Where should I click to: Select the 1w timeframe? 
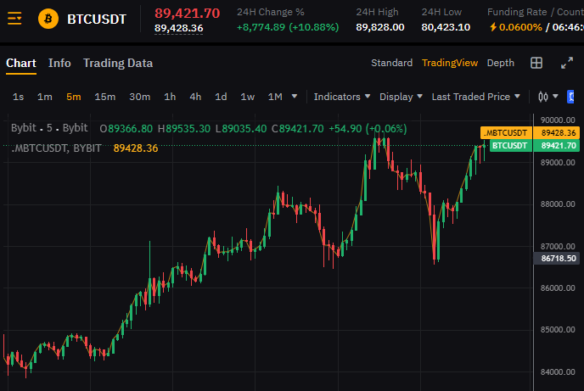coord(247,97)
